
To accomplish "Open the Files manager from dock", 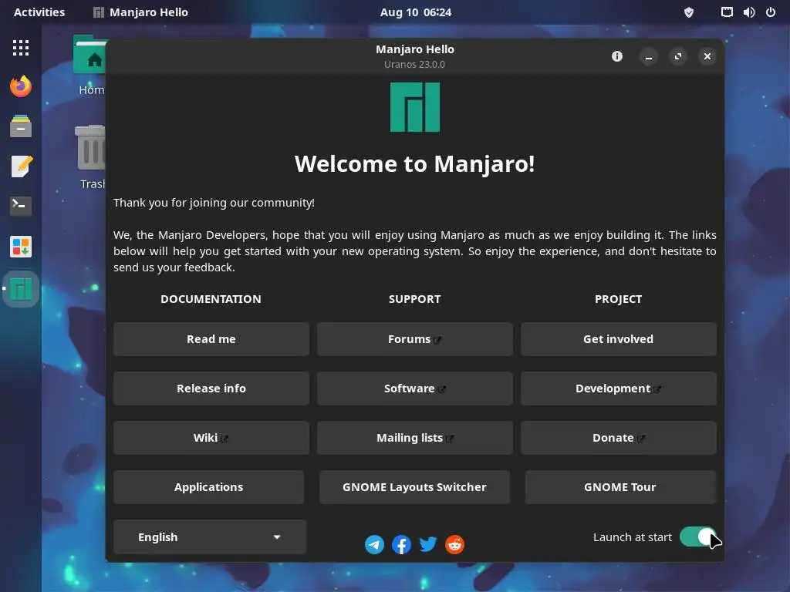I will coord(21,126).
